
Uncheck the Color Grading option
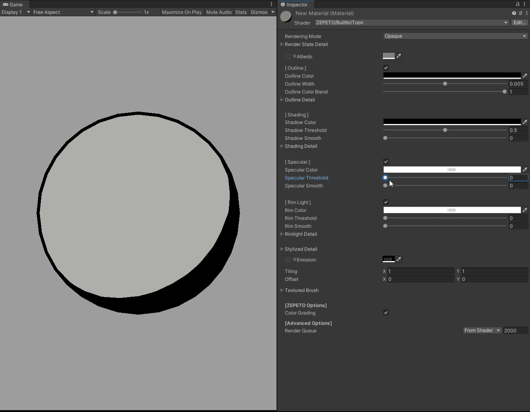coord(386,312)
